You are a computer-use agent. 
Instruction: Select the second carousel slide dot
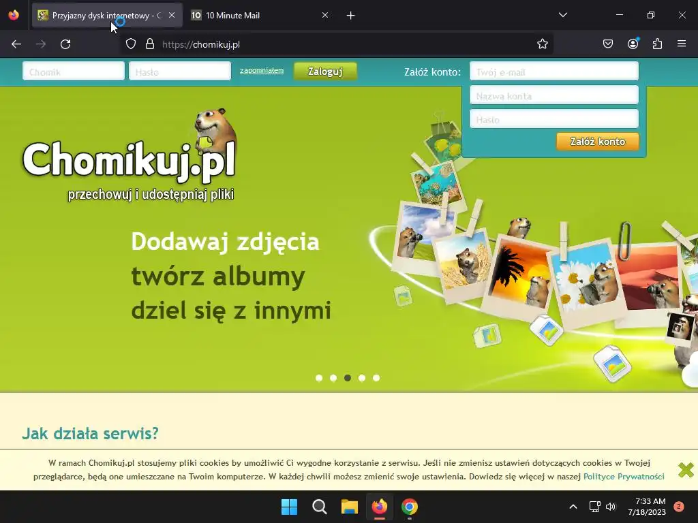[333, 378]
